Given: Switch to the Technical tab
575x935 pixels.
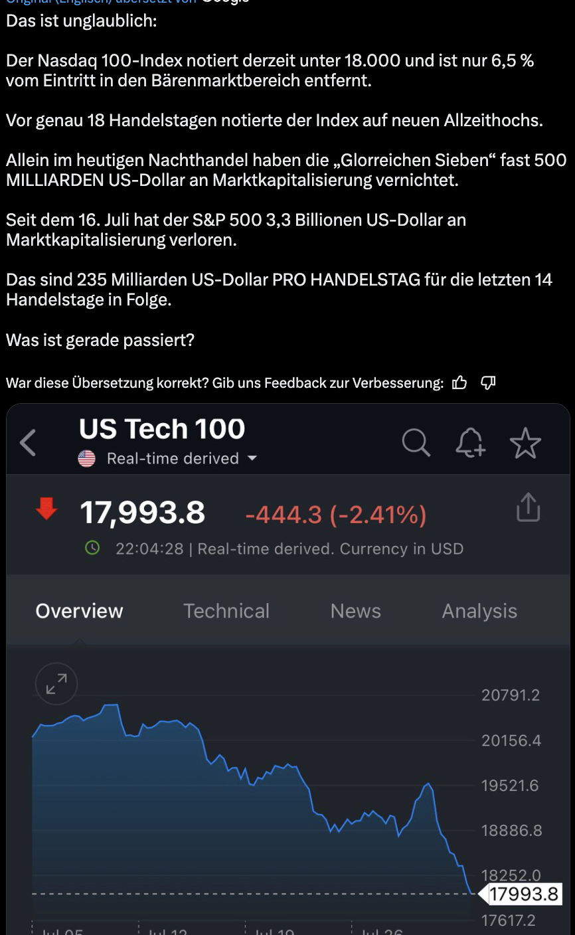Looking at the screenshot, I should 226,611.
